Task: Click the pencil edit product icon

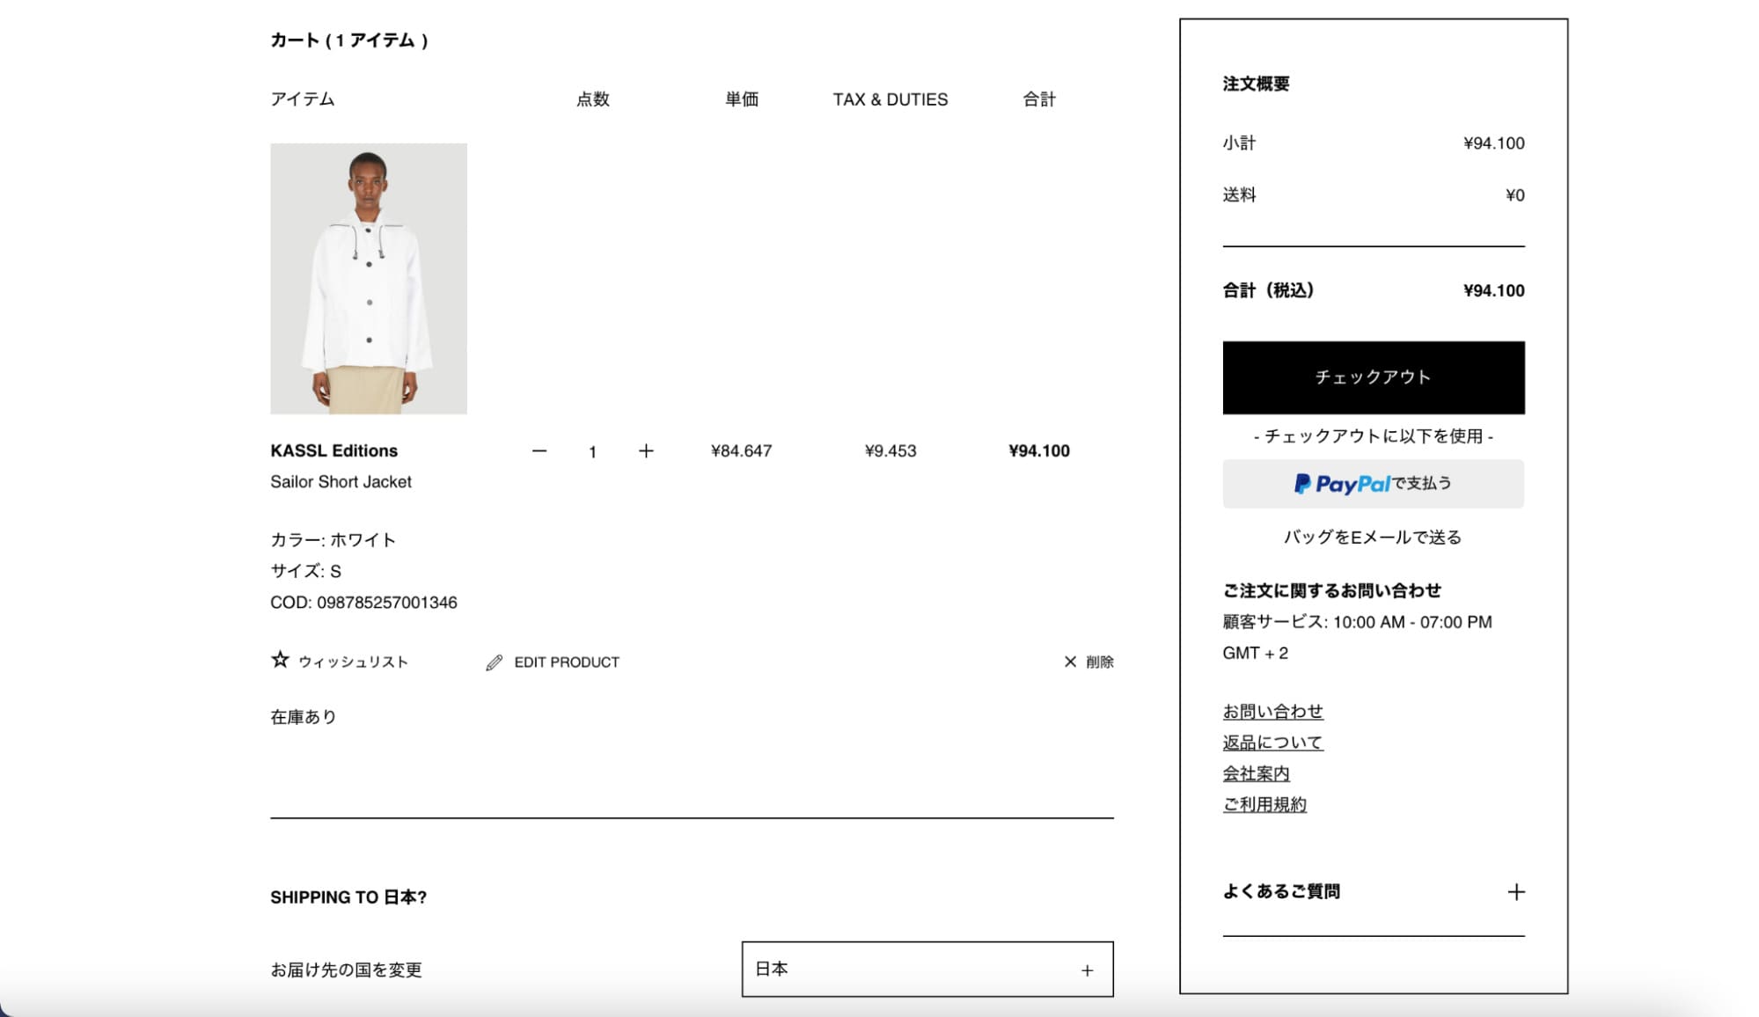Action: (495, 662)
